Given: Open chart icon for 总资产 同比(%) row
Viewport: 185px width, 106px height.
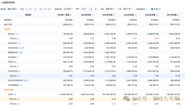Looking at the screenshot, I should [18, 99].
